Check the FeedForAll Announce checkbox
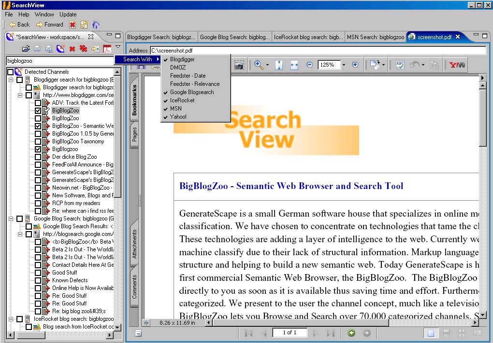 pyautogui.click(x=38, y=165)
